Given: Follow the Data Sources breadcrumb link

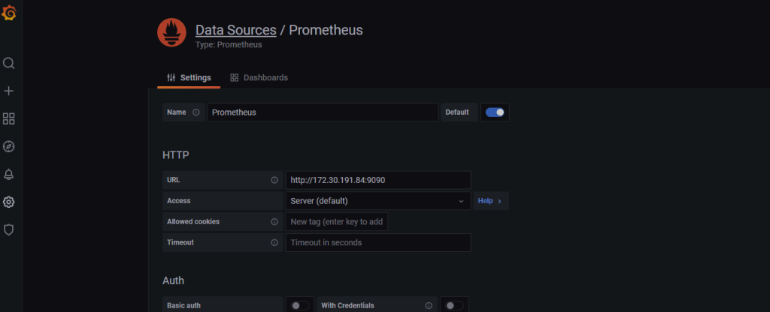Looking at the screenshot, I should point(235,30).
